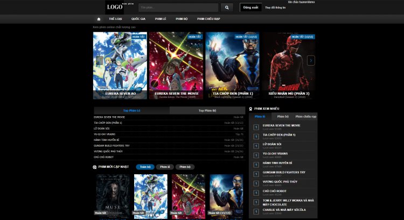Screen dimensions: 404x220
Task: Open Tia Chớp Đen (Phần 1) featured poster
Action: 232,66
